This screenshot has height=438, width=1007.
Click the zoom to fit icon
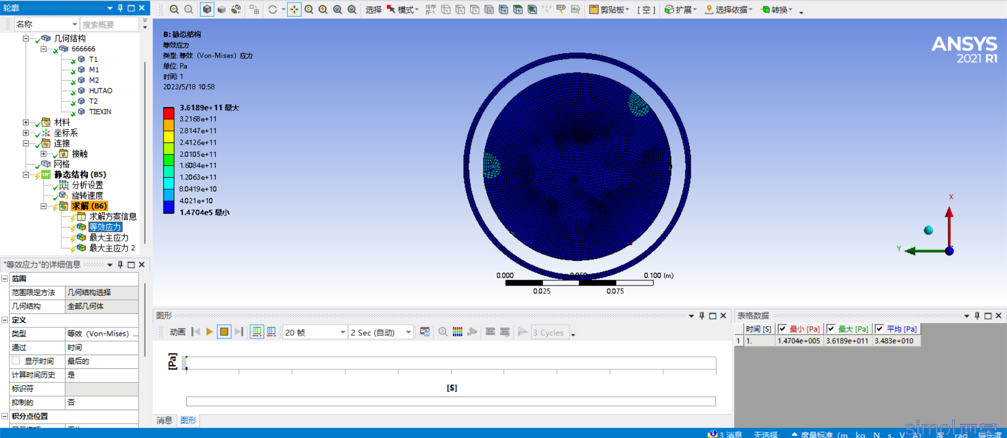coord(338,9)
